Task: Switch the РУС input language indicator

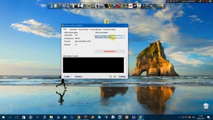Action: click(193, 117)
